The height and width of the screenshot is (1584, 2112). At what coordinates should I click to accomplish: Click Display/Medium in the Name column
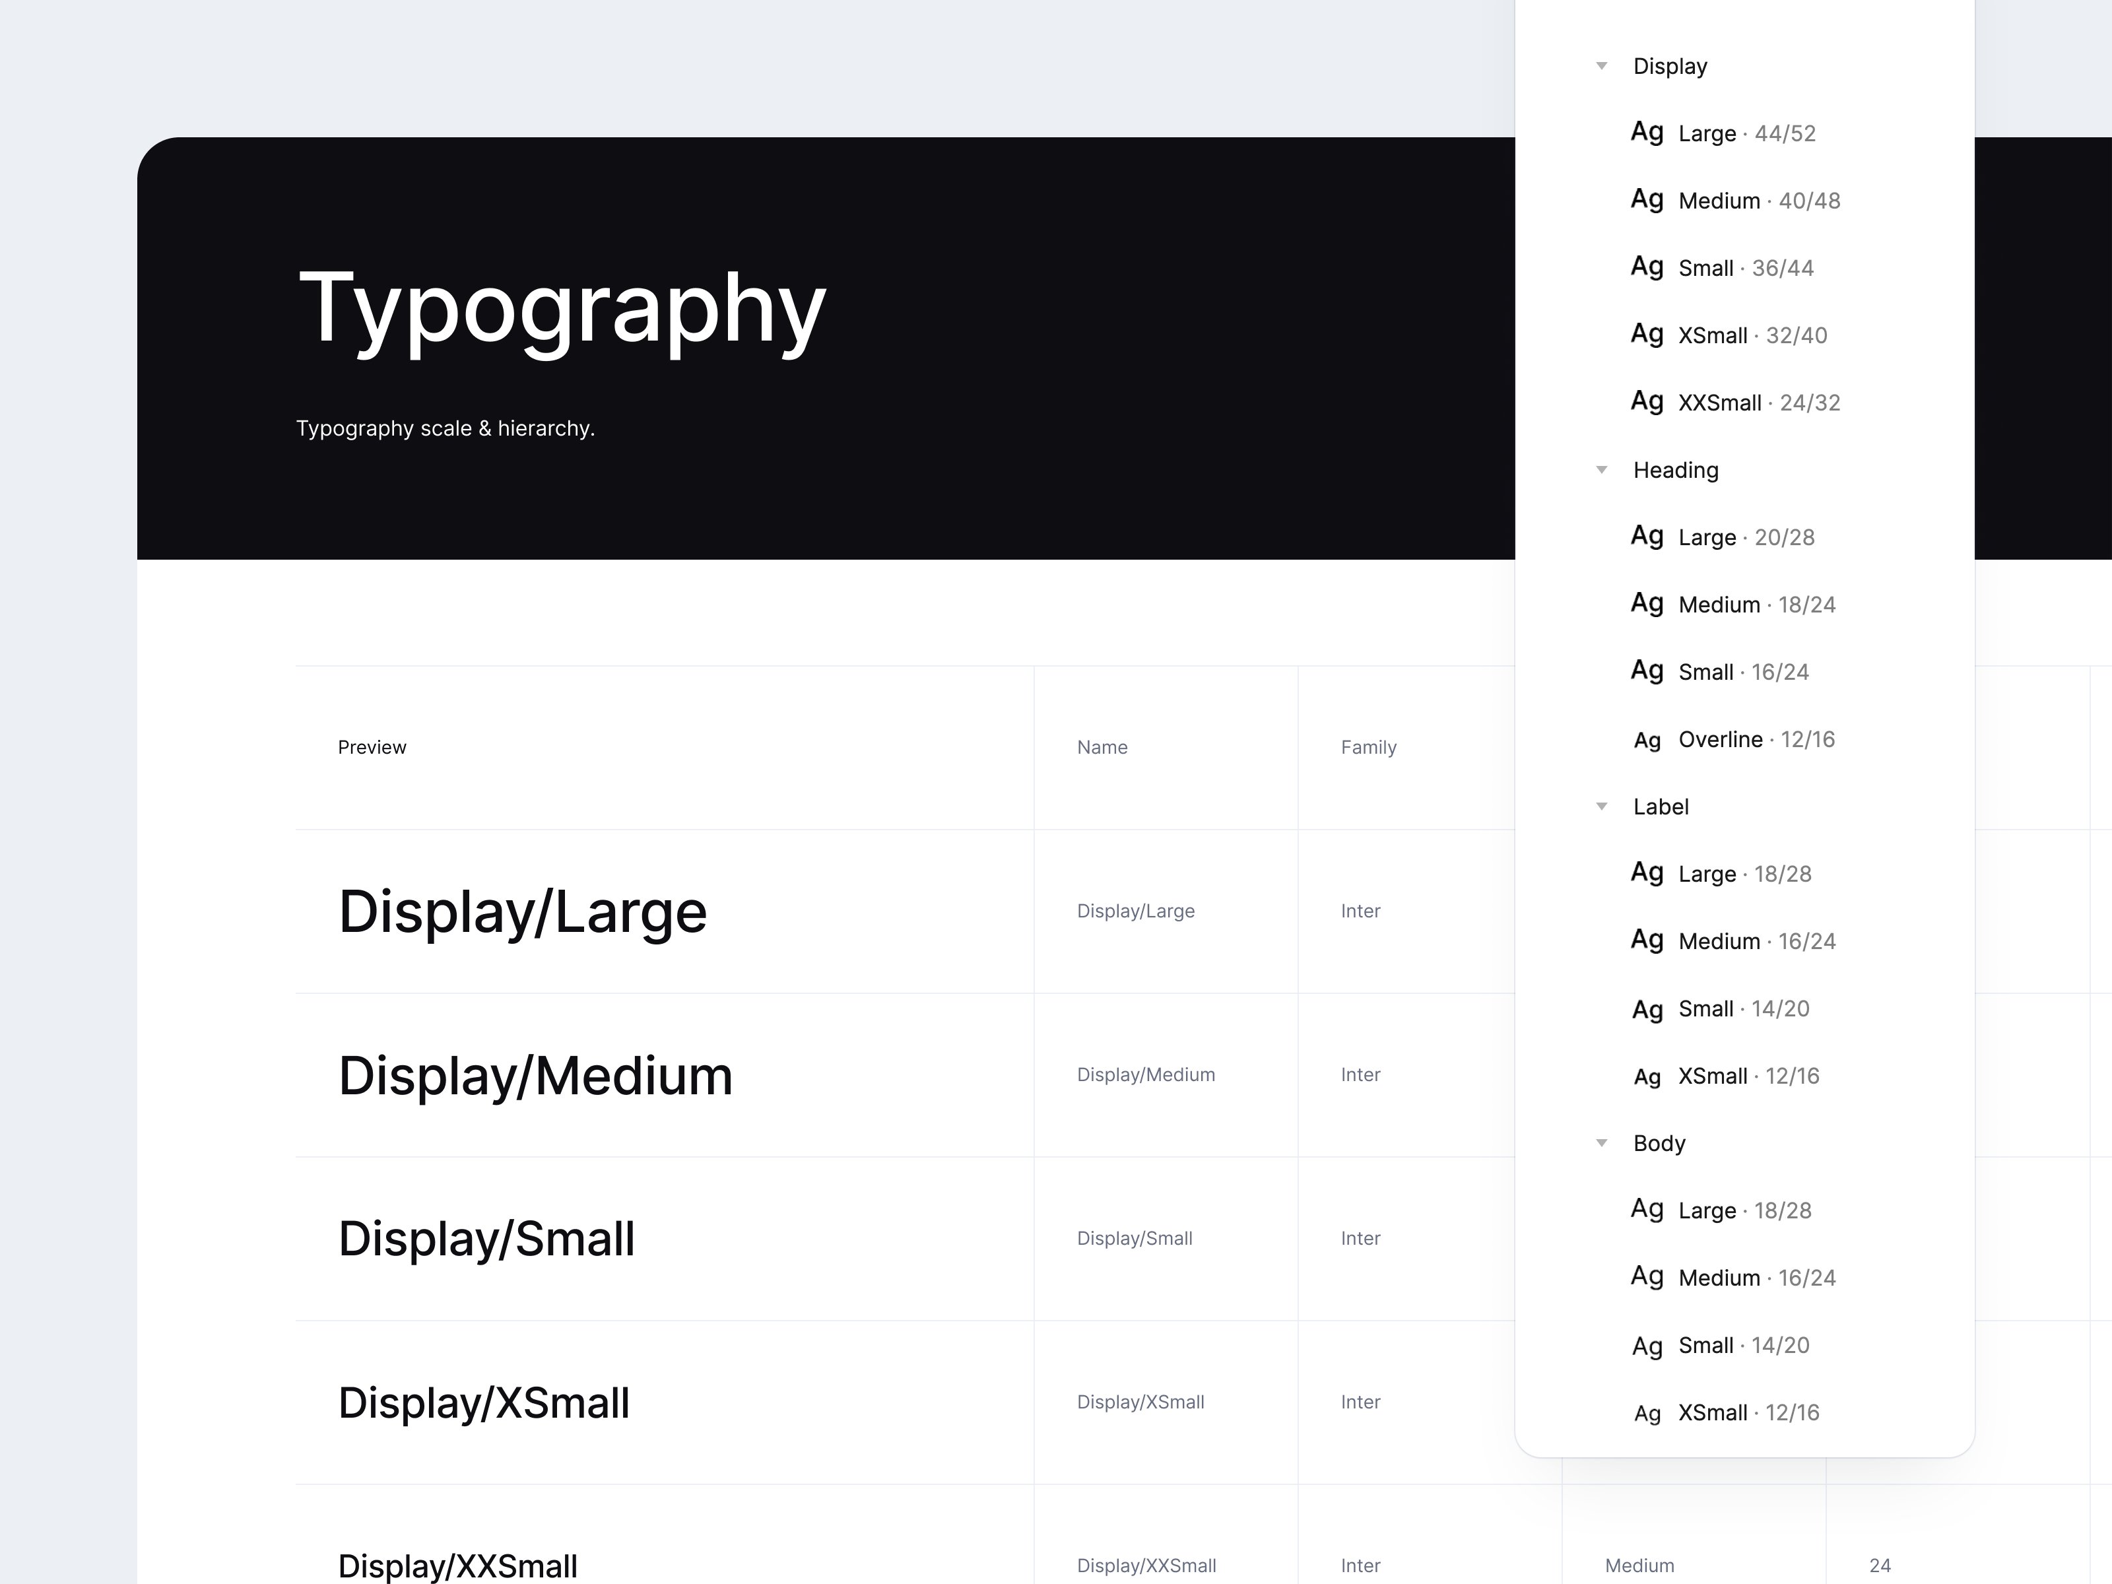pos(1146,1075)
